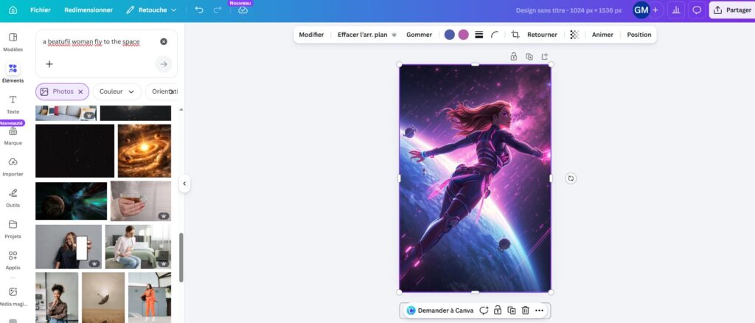Click the Retourner button
Screen dimensions: 755x323
click(542, 35)
